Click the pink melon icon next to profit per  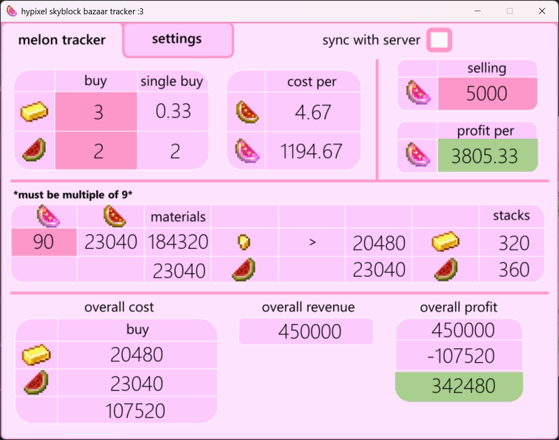point(418,155)
